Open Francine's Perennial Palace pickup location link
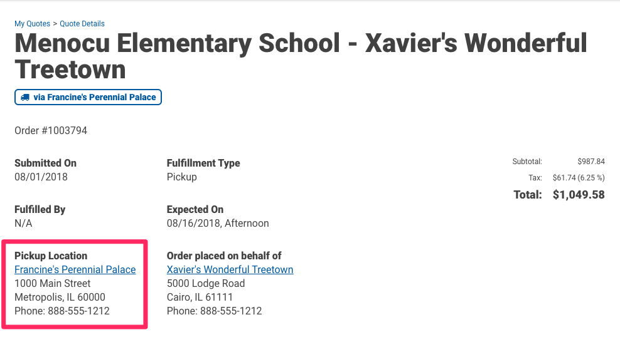This screenshot has width=620, height=347. click(75, 269)
